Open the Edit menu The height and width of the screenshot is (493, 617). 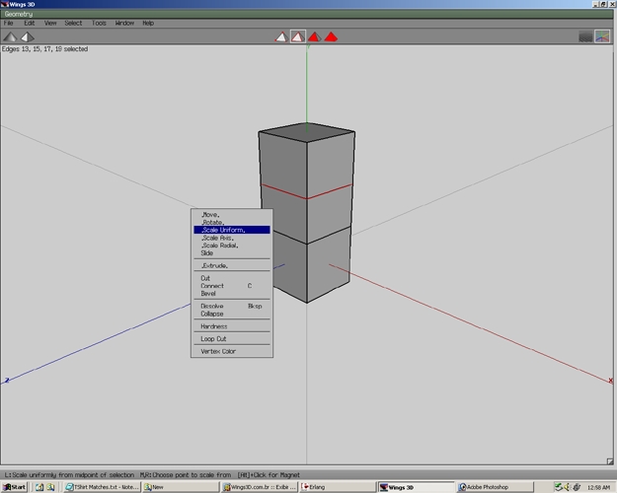pyautogui.click(x=29, y=24)
